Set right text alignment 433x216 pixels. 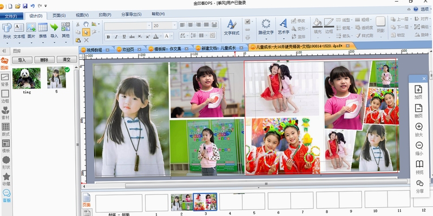click(x=198, y=25)
